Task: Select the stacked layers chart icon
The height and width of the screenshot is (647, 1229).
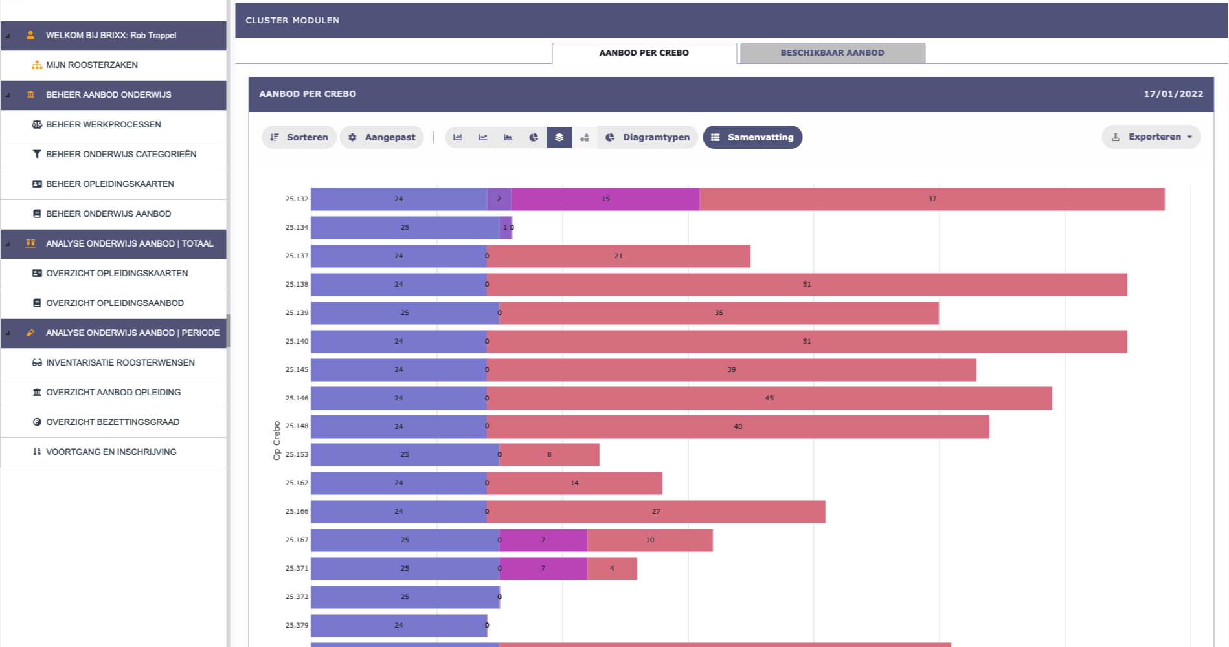Action: (559, 137)
